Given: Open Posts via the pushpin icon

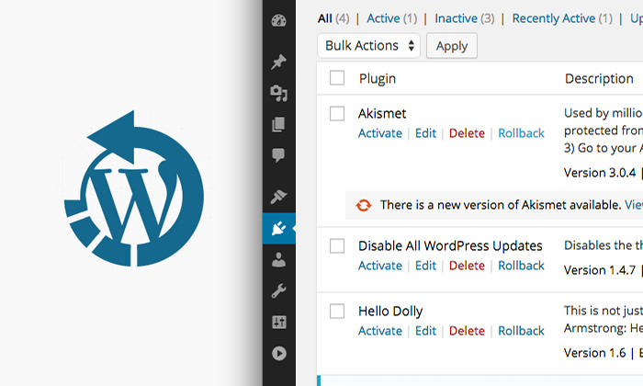Looking at the screenshot, I should pos(278,62).
